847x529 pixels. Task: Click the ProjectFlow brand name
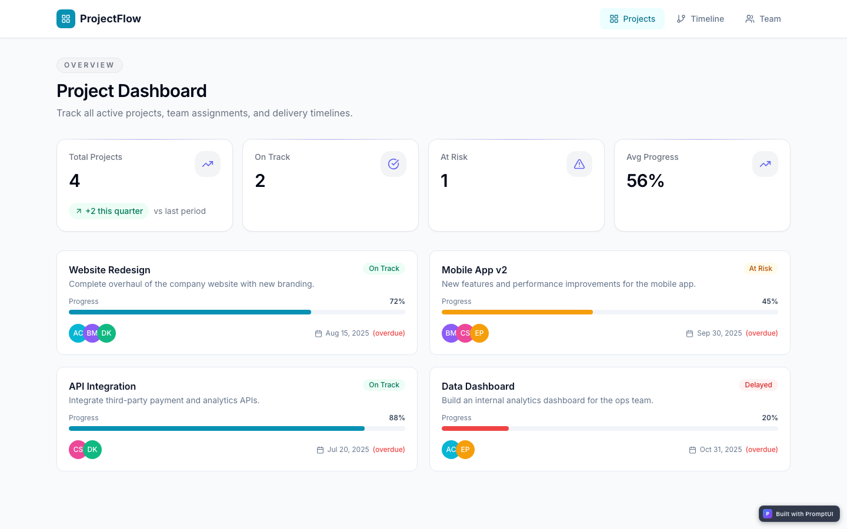tap(111, 19)
